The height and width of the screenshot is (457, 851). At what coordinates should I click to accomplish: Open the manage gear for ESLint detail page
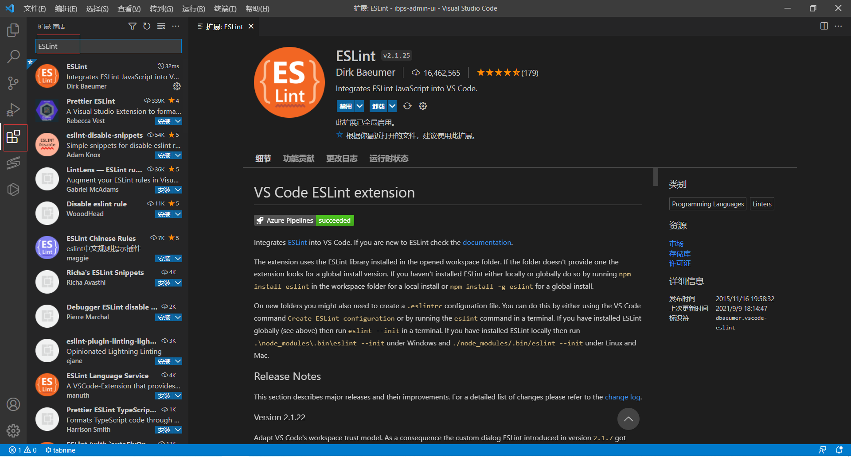point(423,106)
